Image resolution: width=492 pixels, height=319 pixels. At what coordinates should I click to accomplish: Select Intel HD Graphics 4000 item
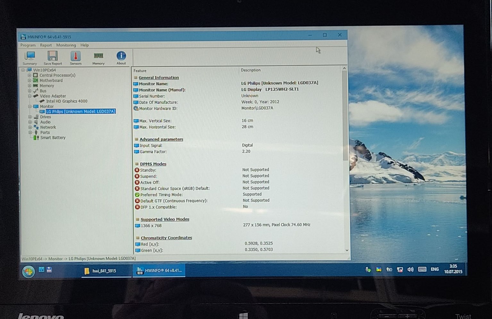pos(67,101)
